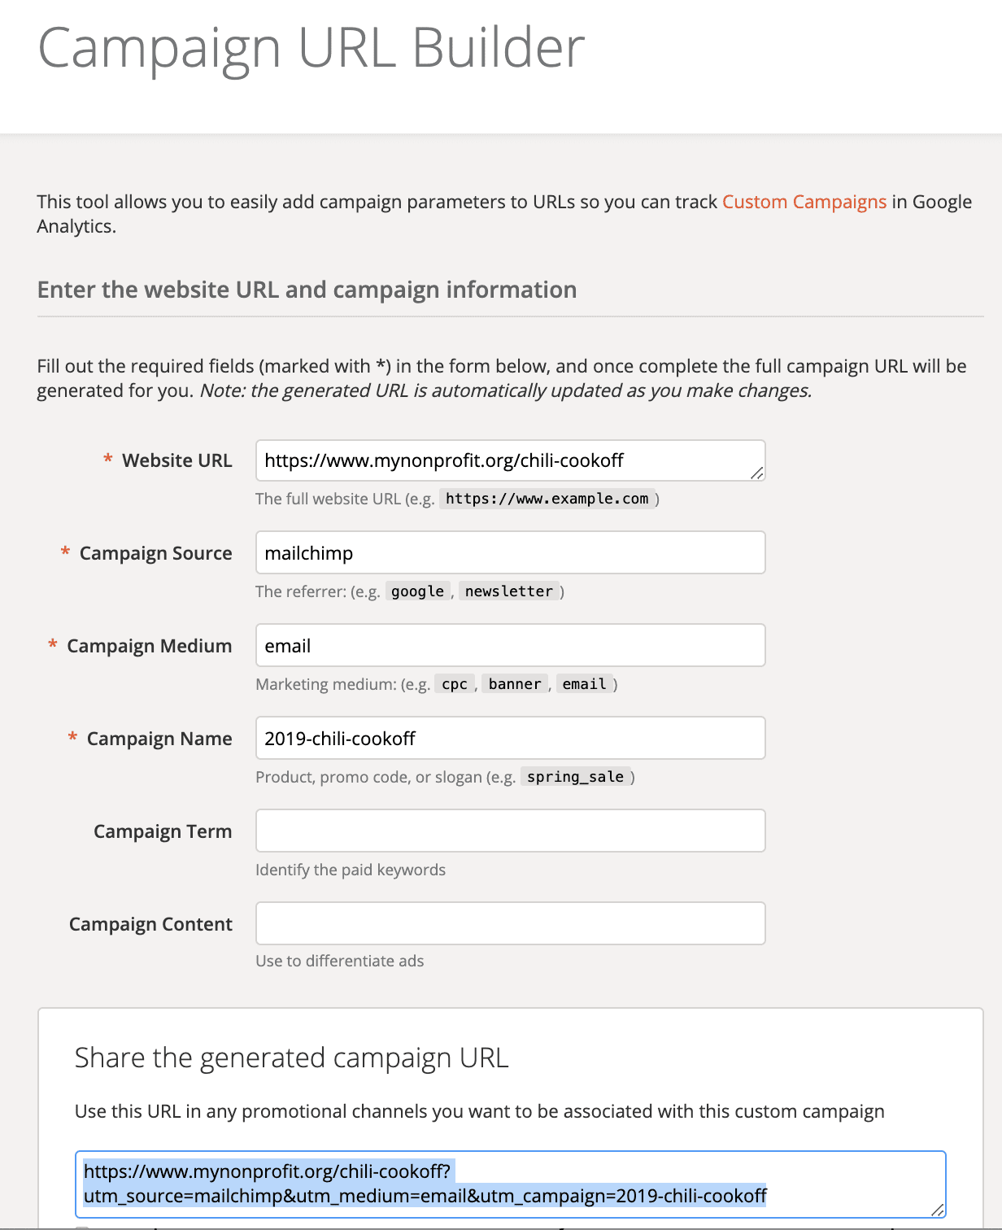Click the Enter the website URL section heading
This screenshot has height=1230, width=1002.
coord(307,290)
